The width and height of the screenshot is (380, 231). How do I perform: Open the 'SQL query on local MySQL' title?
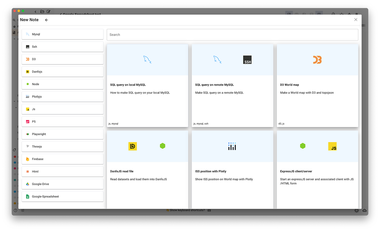tap(128, 85)
